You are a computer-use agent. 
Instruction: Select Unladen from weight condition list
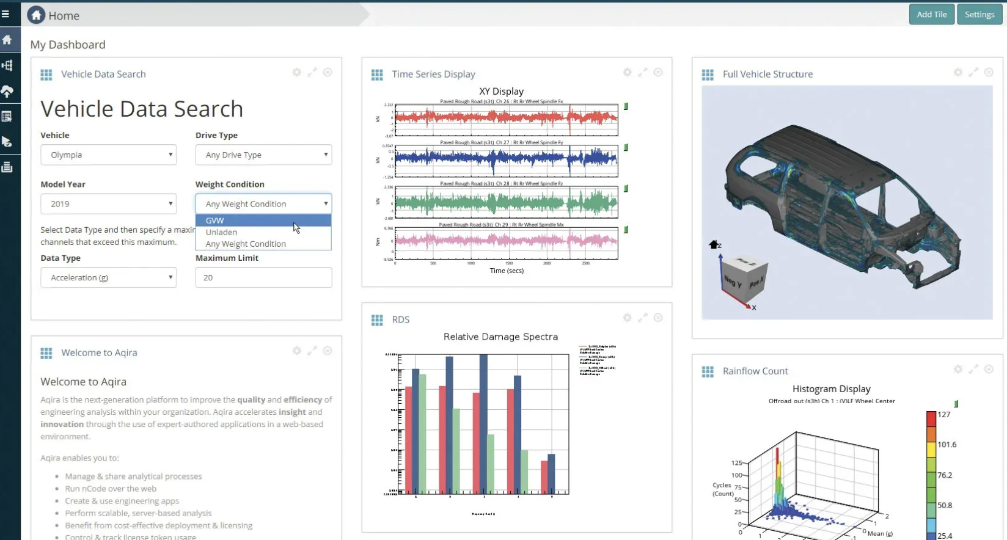263,232
